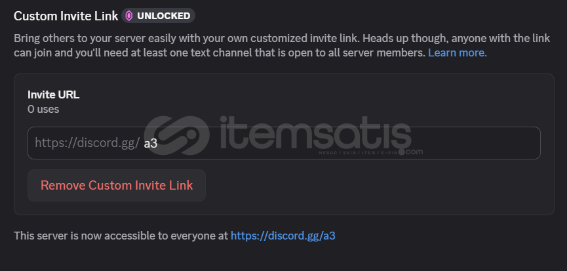This screenshot has width=567, height=271.
Task: Click the UNLOCKED badge label
Action: pos(163,15)
